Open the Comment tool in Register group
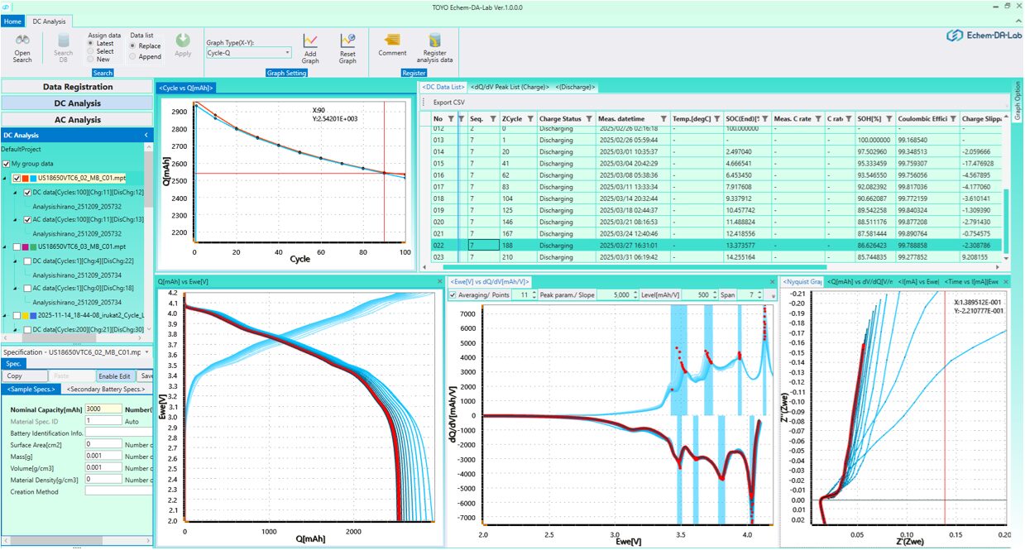Image resolution: width=1025 pixels, height=550 pixels. [x=392, y=41]
